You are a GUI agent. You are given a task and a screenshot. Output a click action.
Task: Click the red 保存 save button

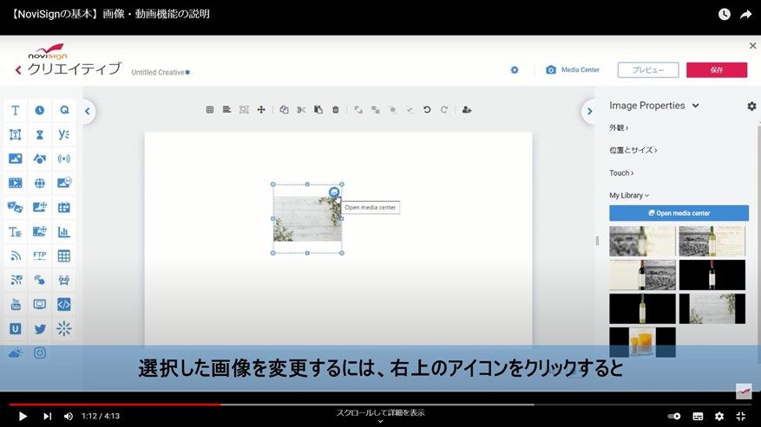coord(717,70)
